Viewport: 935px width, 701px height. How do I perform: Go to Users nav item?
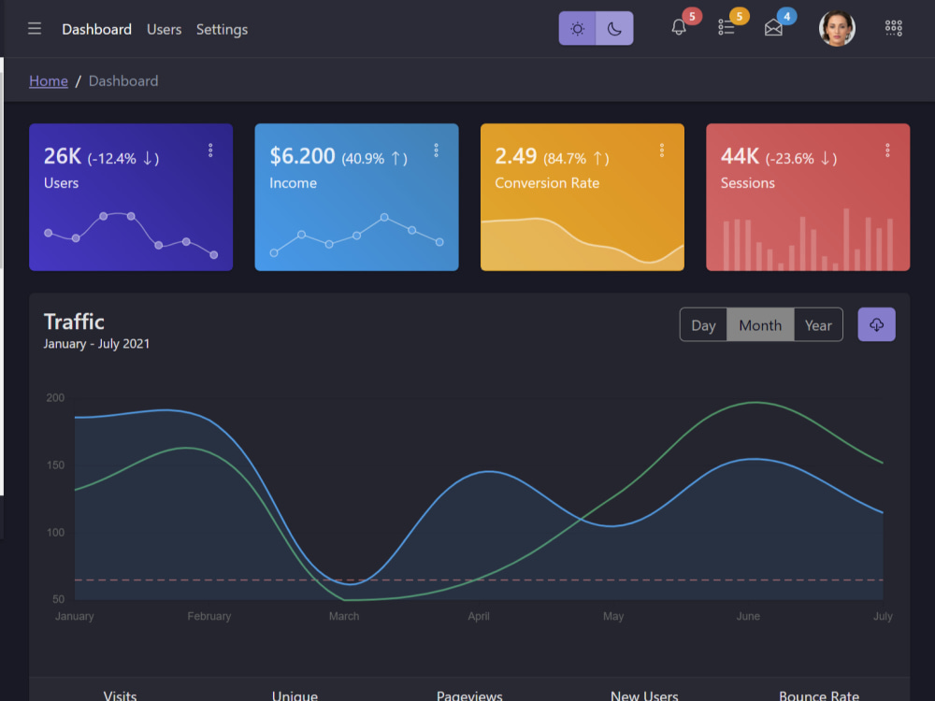point(164,29)
